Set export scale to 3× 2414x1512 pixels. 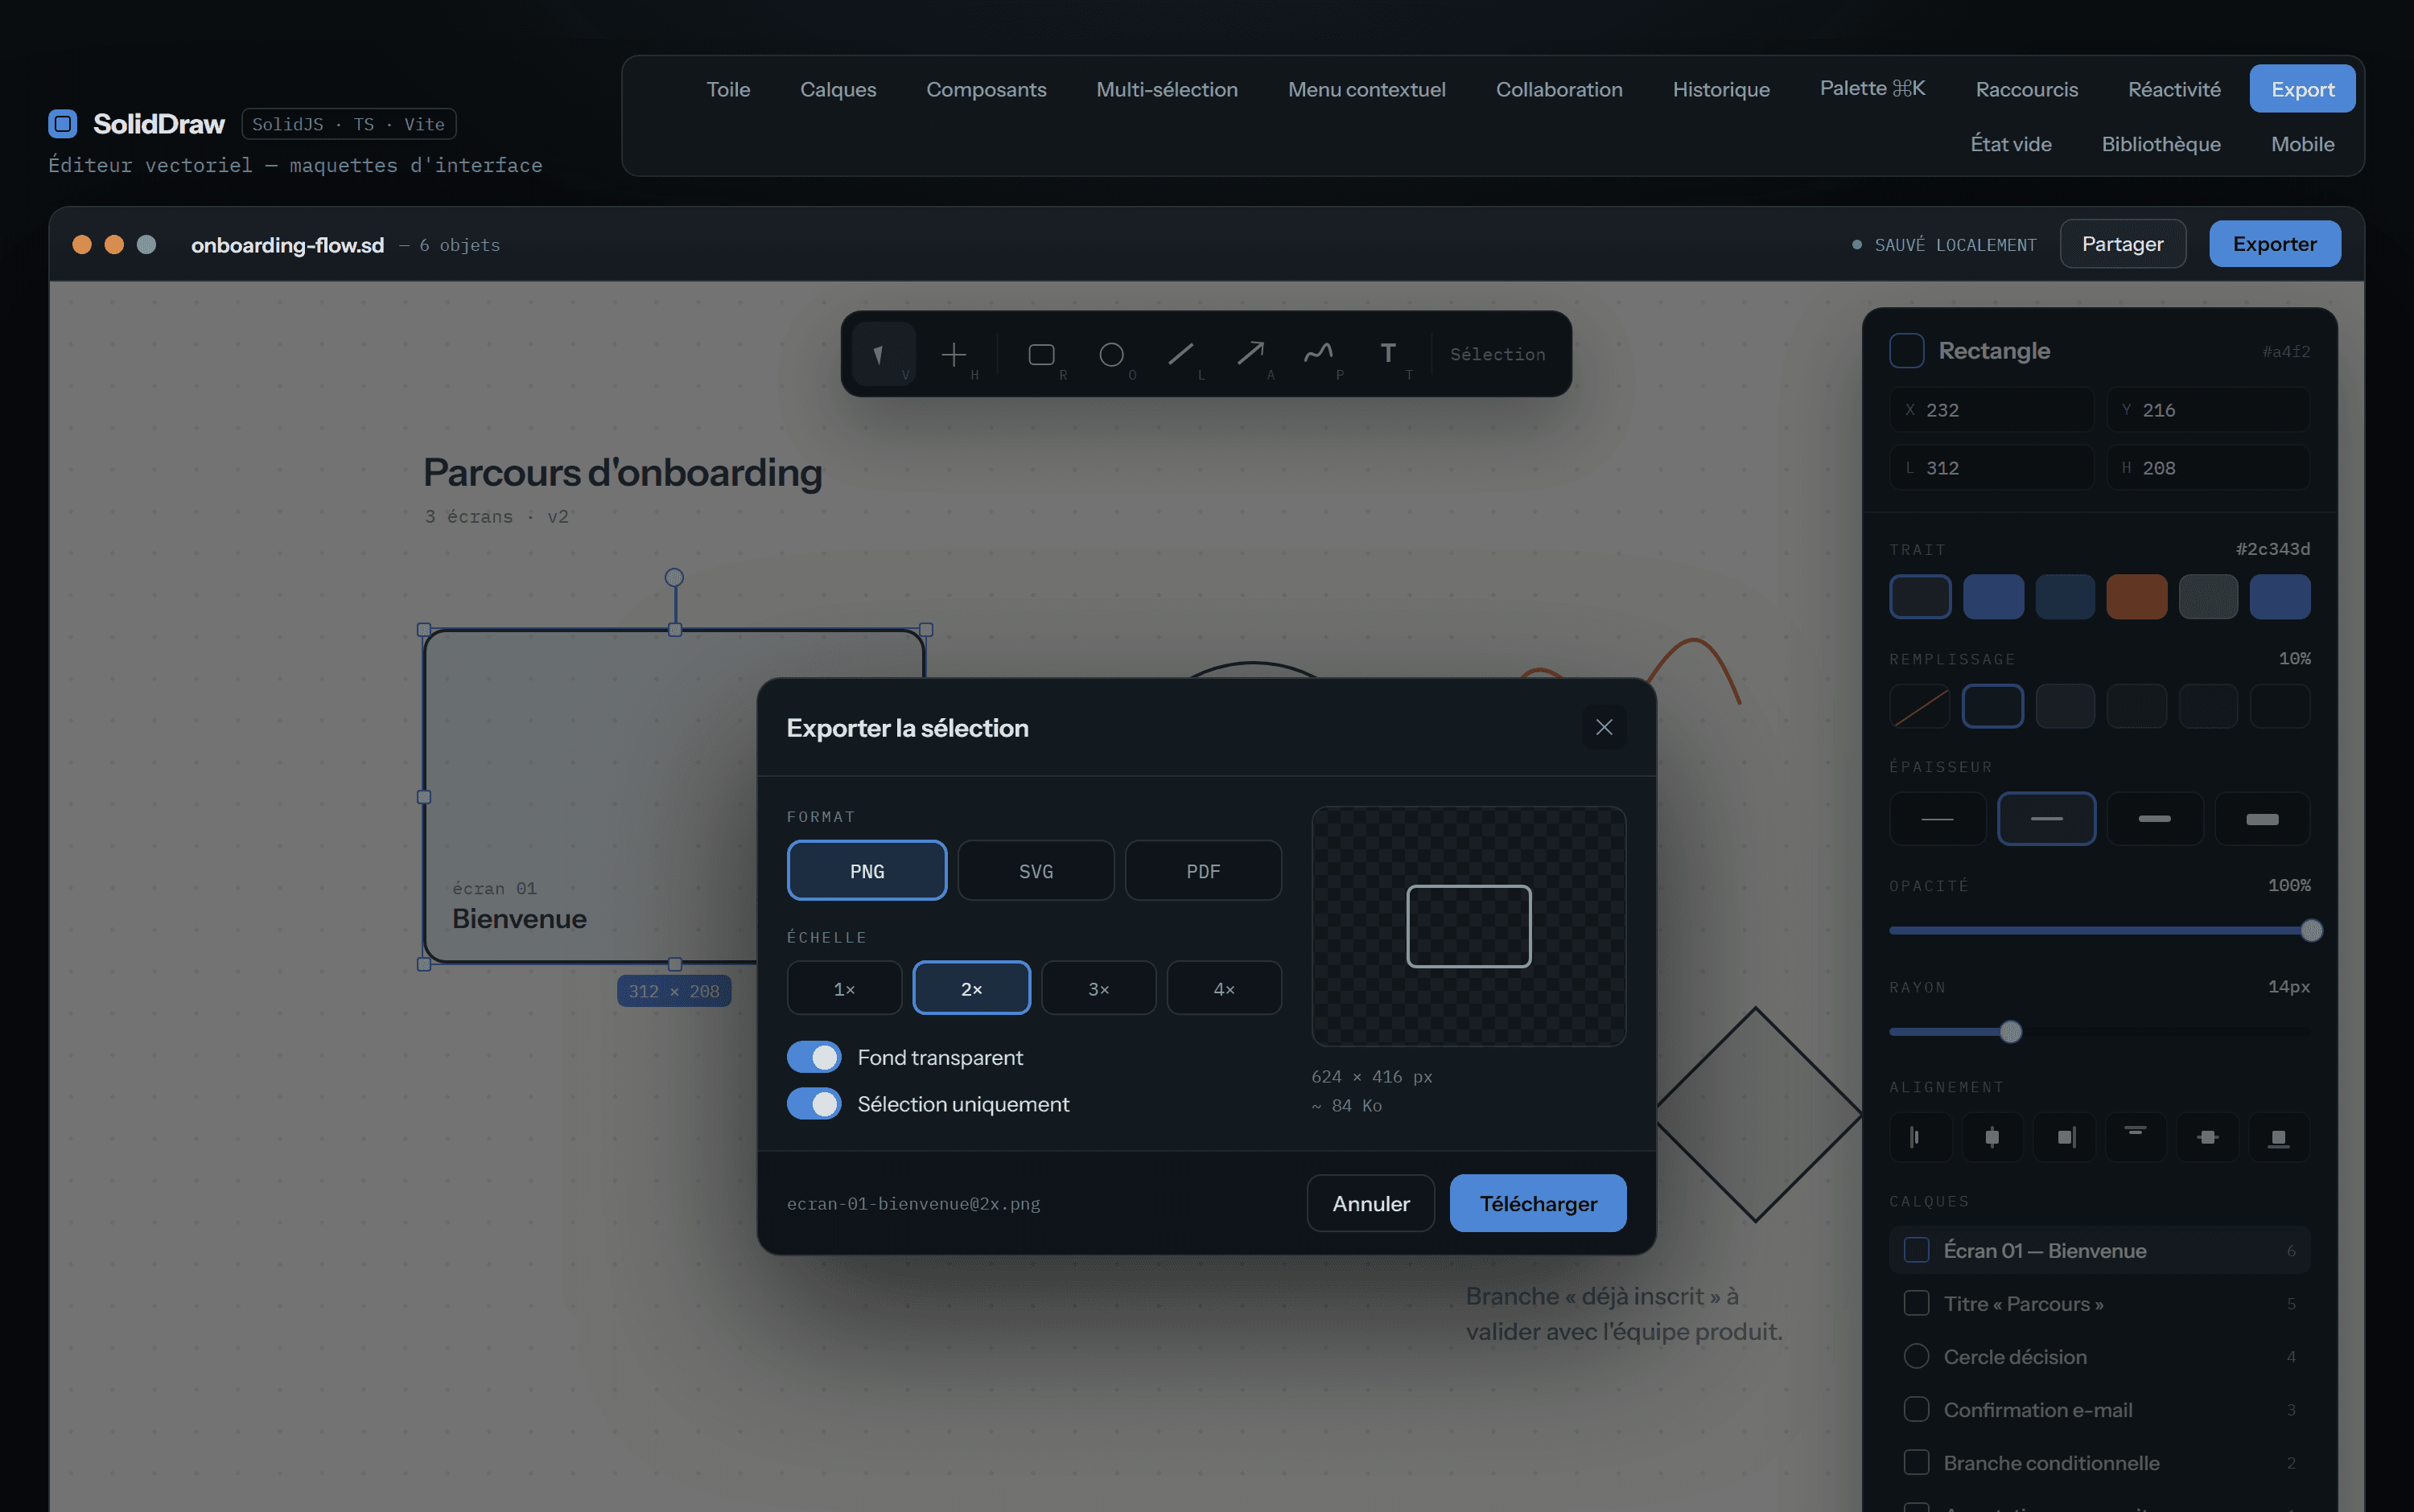(x=1098, y=988)
